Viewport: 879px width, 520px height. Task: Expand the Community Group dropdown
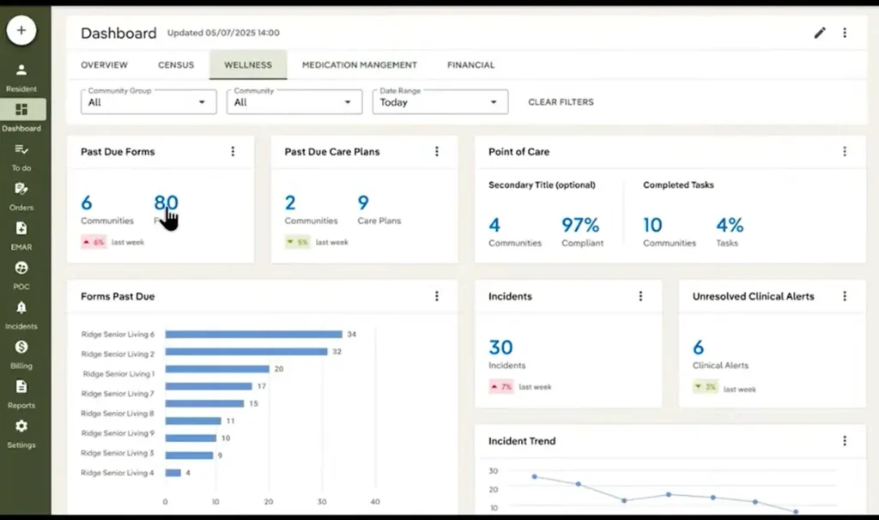point(149,102)
